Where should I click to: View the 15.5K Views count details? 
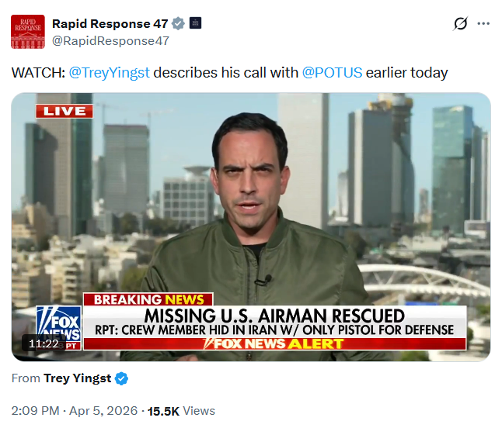[181, 411]
